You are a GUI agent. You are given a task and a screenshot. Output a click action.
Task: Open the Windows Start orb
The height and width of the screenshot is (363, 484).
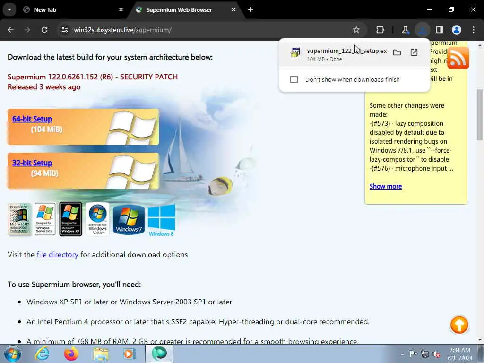coord(13,354)
